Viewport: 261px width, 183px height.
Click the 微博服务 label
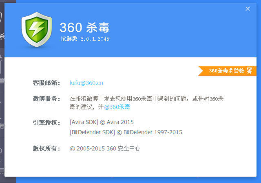46,99
